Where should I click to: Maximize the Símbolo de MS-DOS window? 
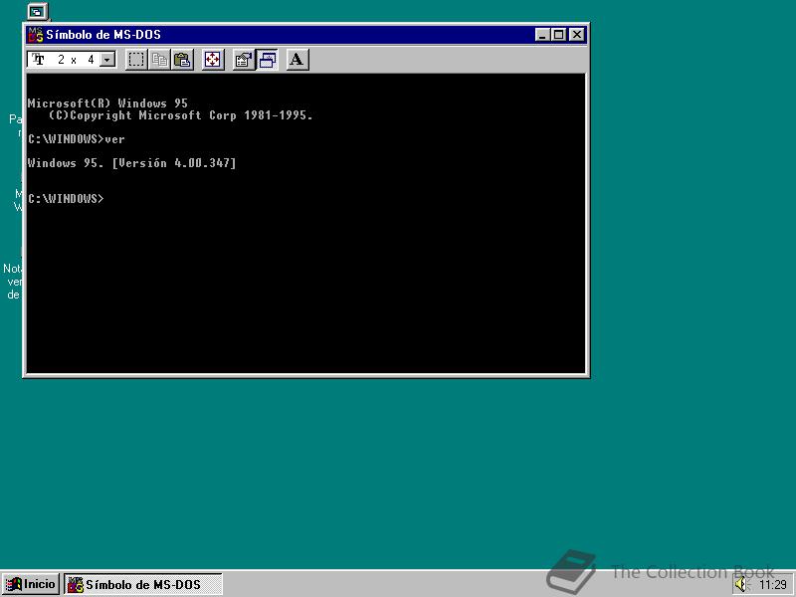tap(558, 35)
